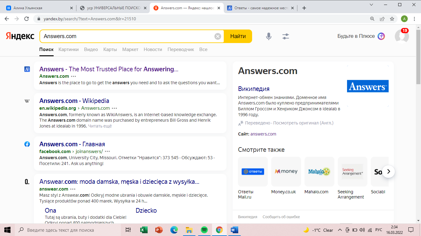This screenshot has width=421, height=236.
Task: Open Spotify from the taskbar
Action: [204, 230]
